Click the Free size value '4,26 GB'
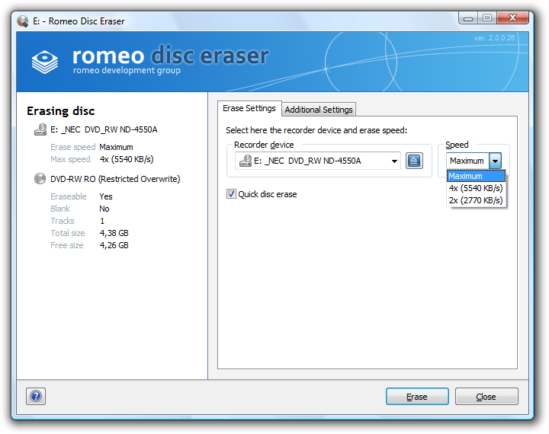Image resolution: width=549 pixels, height=434 pixels. point(114,245)
